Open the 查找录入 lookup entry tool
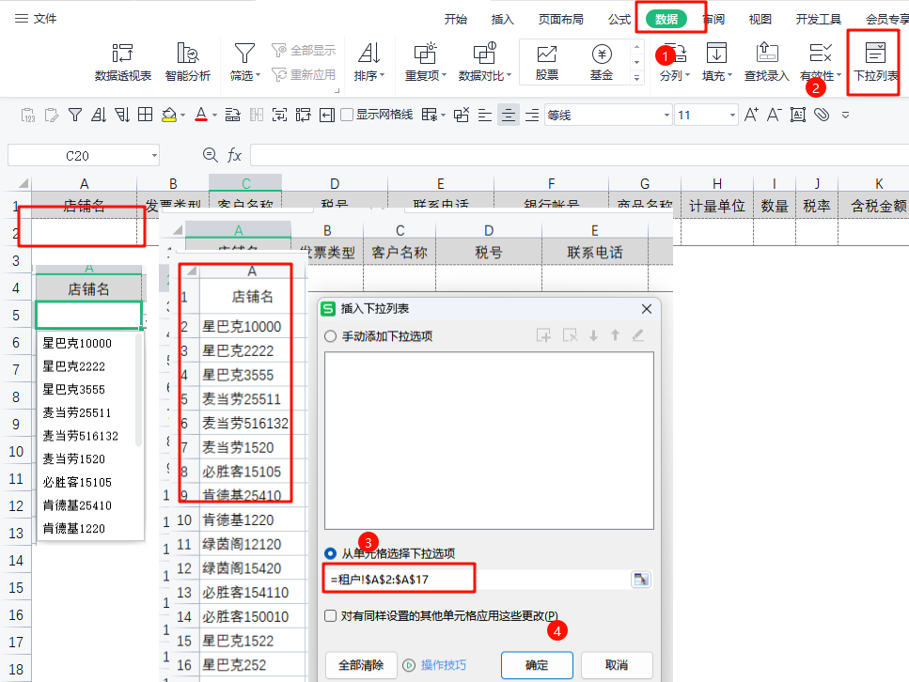This screenshot has width=909, height=682. click(766, 62)
